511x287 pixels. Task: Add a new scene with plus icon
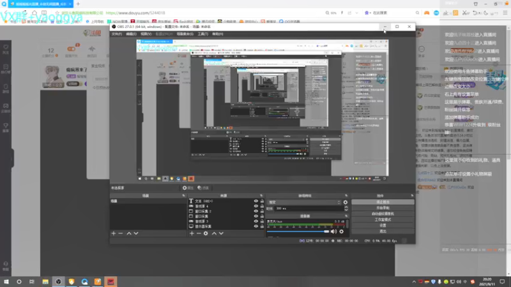[114, 233]
